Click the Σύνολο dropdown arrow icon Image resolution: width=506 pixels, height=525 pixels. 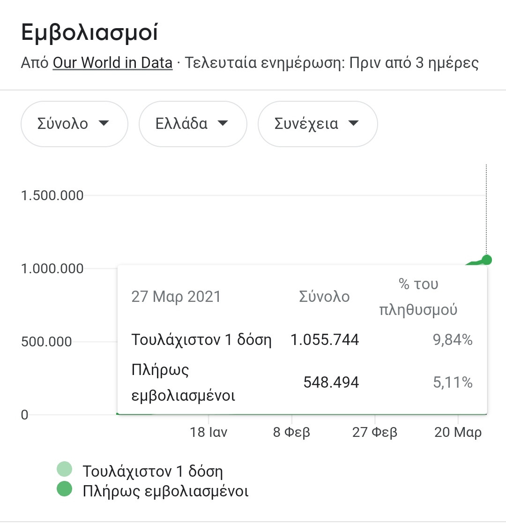[104, 124]
